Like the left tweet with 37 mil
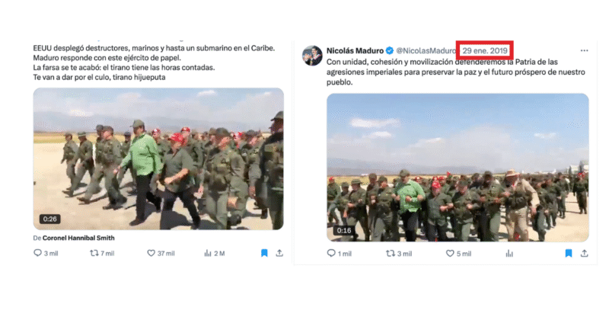 tap(161, 254)
